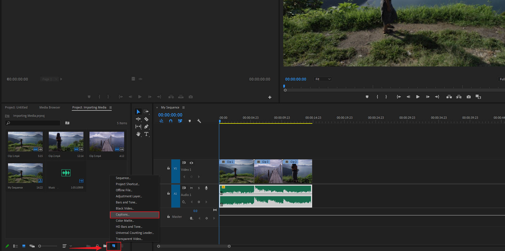Choose Transparent Video from New Item menu
This screenshot has width=505, height=251.
tap(135, 239)
